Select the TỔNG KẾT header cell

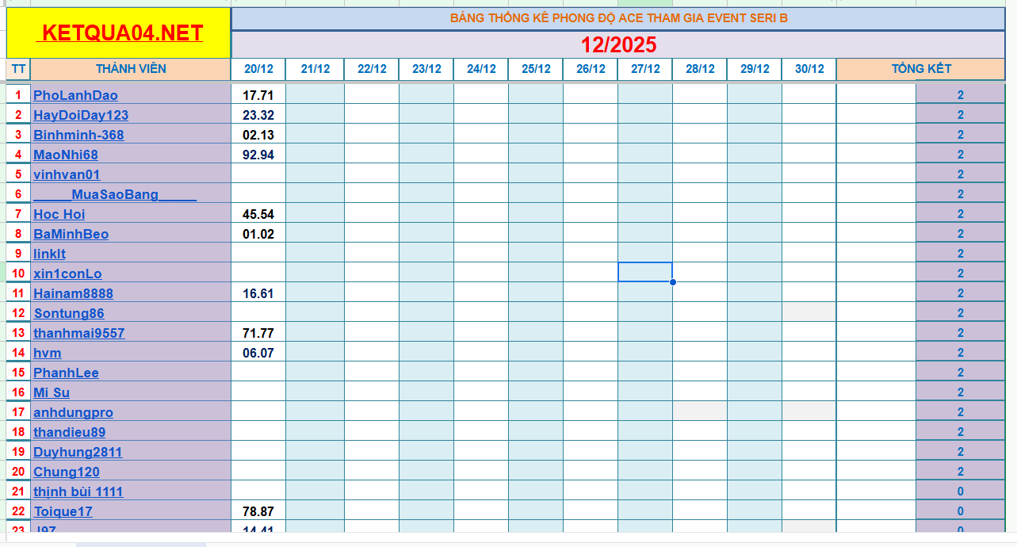(x=920, y=69)
